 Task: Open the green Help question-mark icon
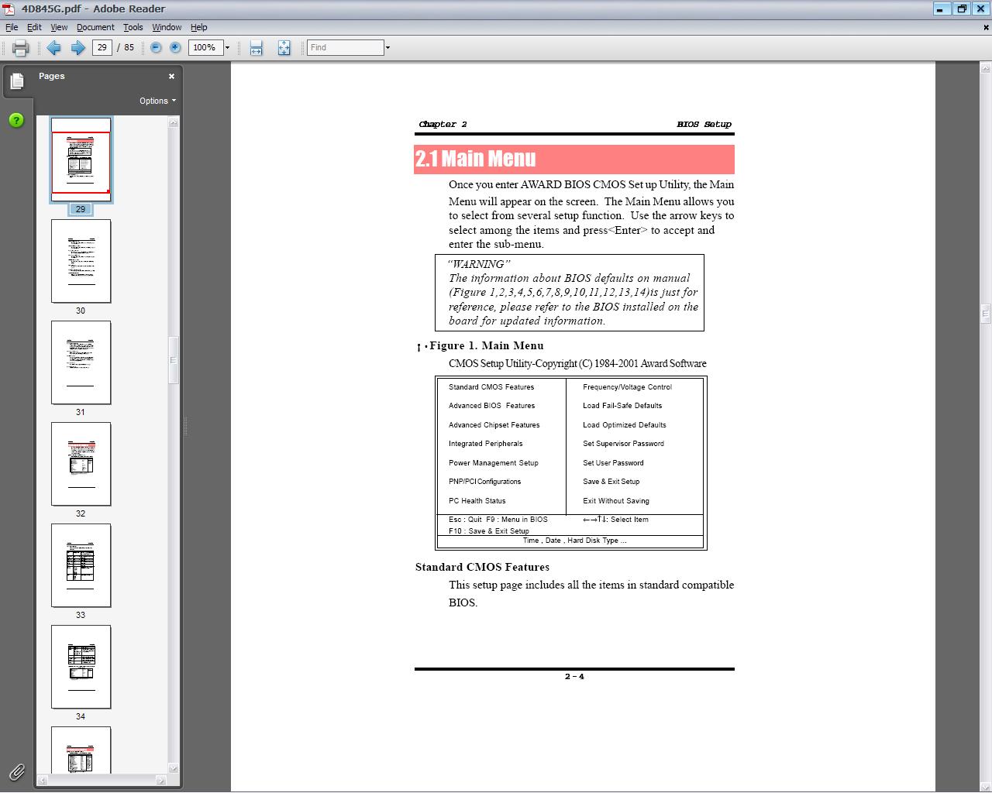point(16,120)
